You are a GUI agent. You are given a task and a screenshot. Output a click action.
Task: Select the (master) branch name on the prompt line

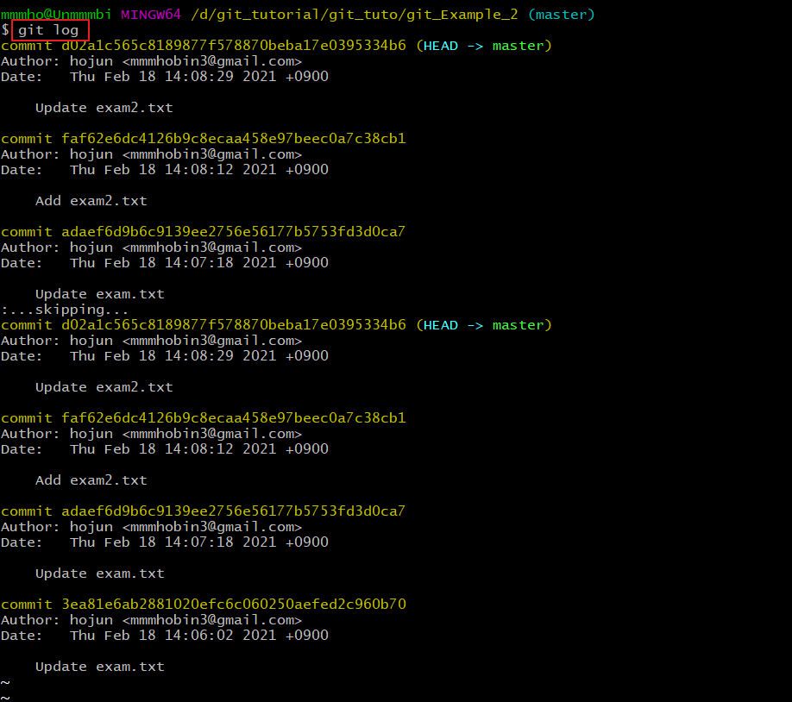pos(561,15)
